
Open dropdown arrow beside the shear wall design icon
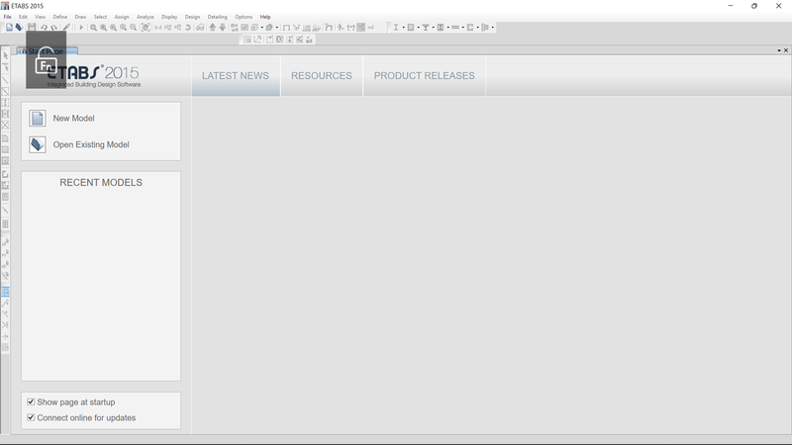(477, 28)
